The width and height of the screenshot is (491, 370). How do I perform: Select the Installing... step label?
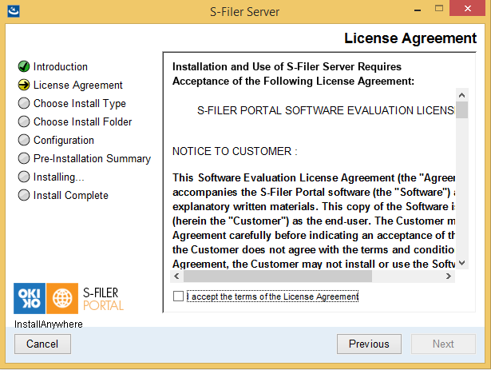tap(59, 177)
